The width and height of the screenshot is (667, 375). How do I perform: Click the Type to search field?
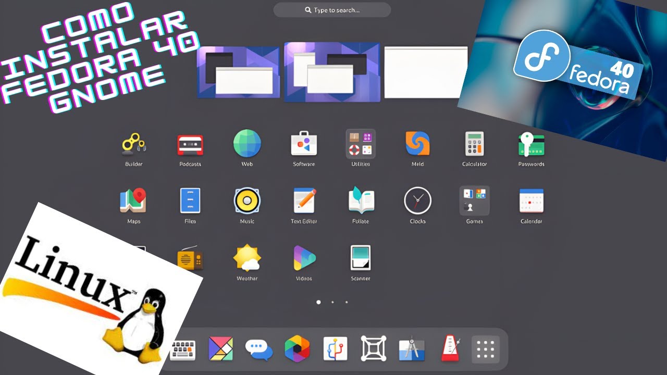tap(332, 10)
